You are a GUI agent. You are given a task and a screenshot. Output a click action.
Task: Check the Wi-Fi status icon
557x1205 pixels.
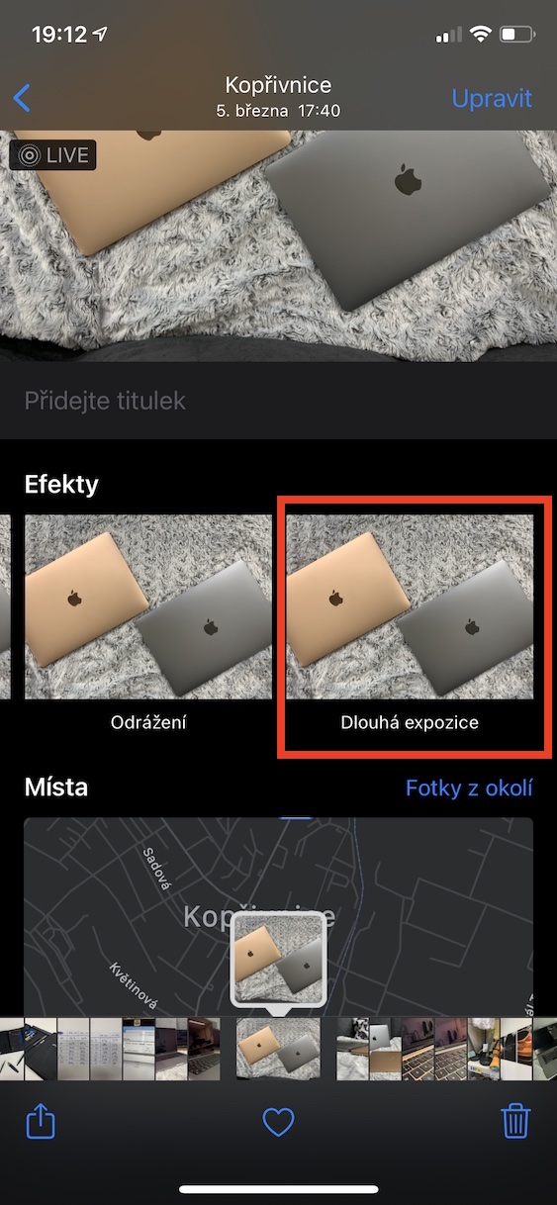(x=481, y=35)
